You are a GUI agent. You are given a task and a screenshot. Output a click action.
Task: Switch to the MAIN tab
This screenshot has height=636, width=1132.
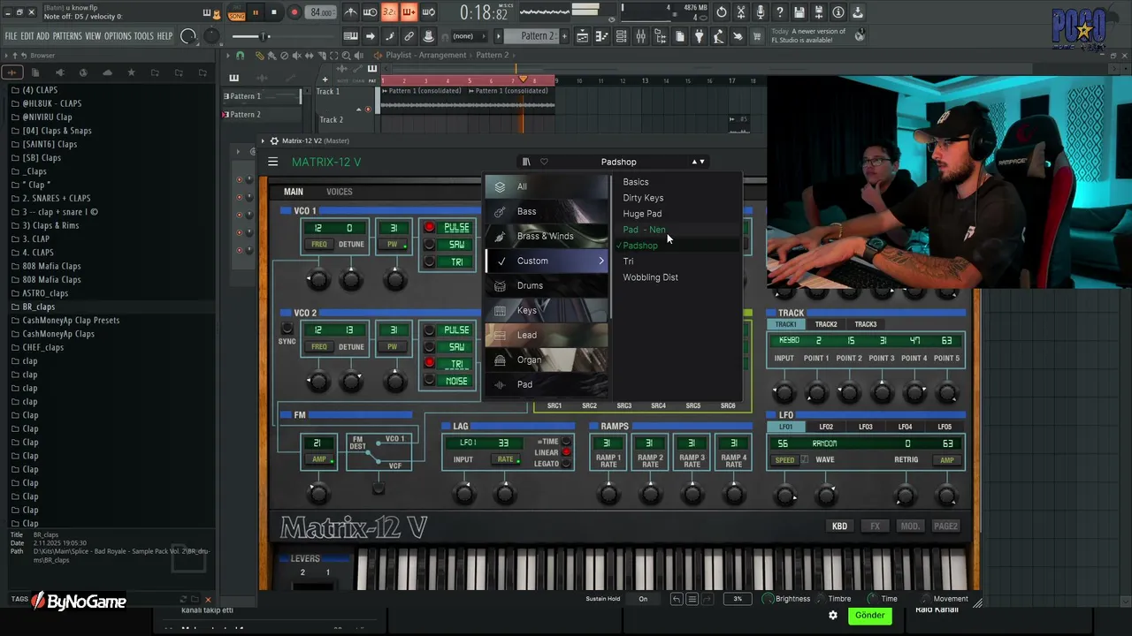293,192
